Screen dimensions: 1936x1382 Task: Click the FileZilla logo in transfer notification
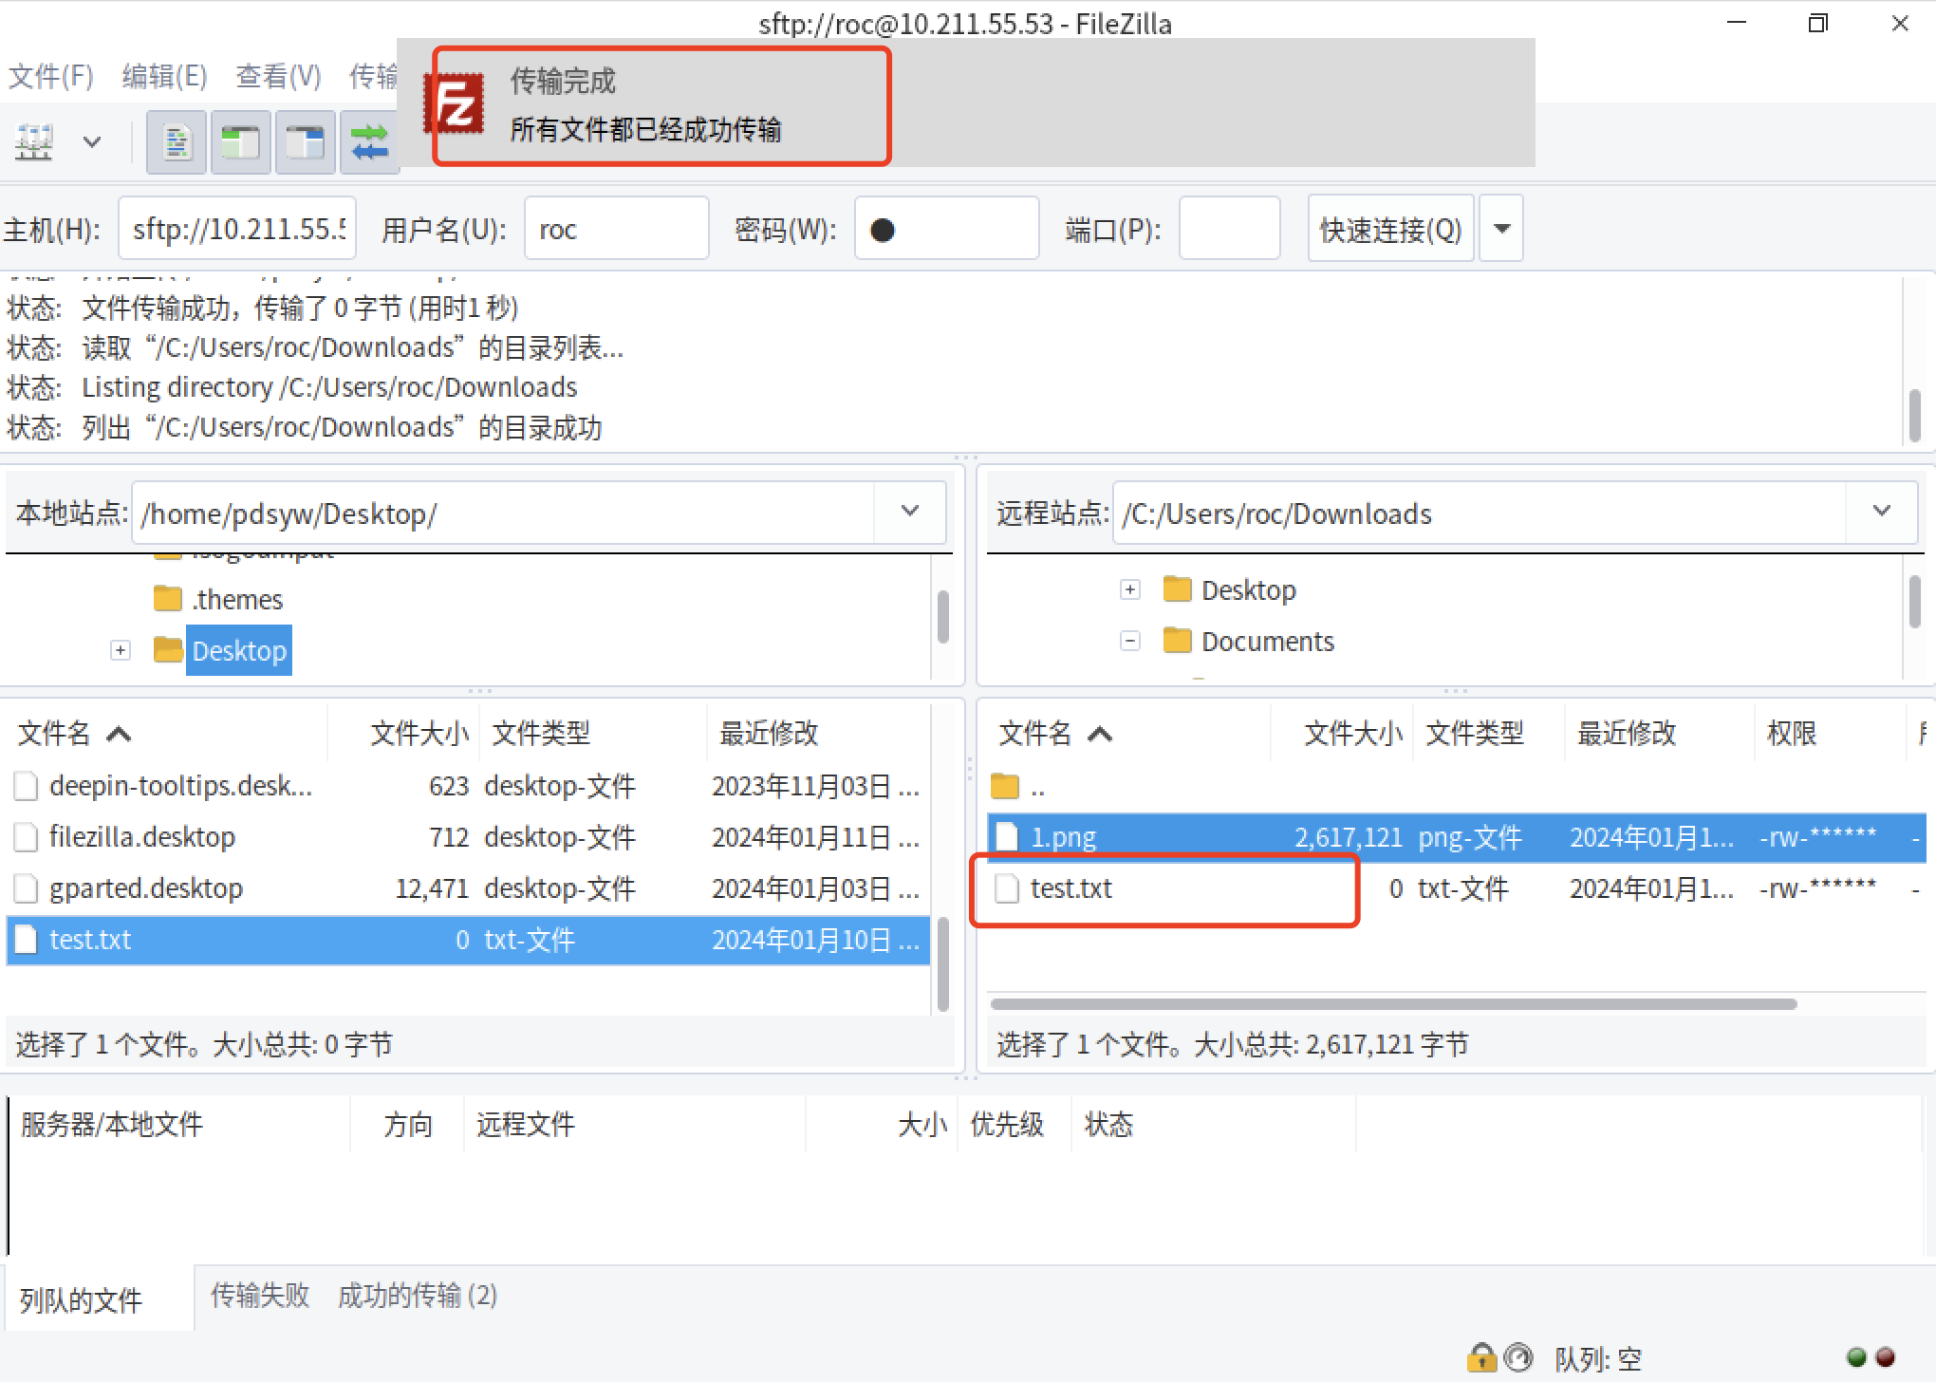click(456, 104)
